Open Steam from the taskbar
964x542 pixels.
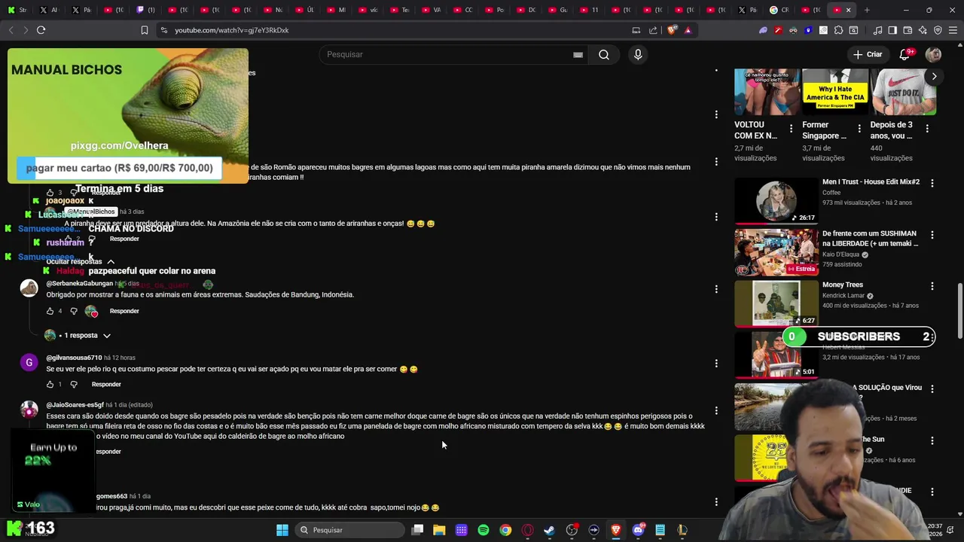549,530
